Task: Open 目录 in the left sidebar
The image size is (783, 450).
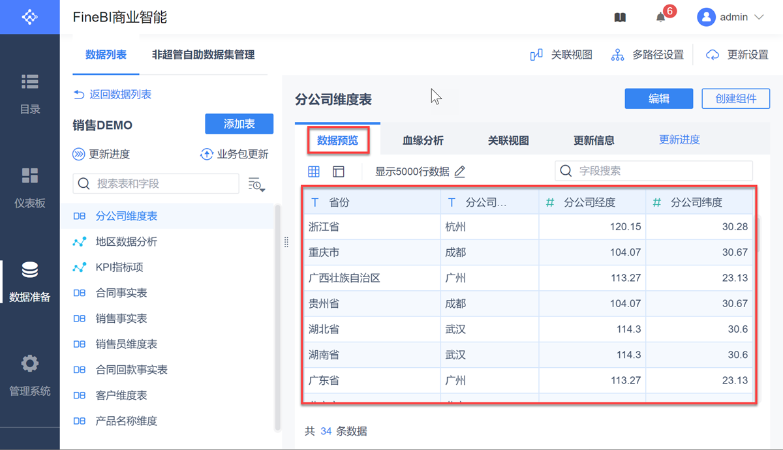Action: coord(30,94)
